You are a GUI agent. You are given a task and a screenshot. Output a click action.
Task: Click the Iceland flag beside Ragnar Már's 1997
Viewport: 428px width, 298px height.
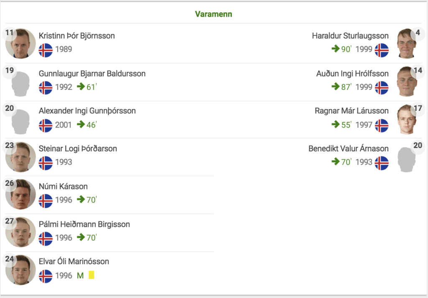(382, 125)
